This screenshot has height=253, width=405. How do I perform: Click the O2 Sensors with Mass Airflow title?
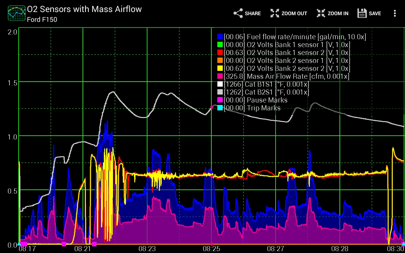pos(84,9)
